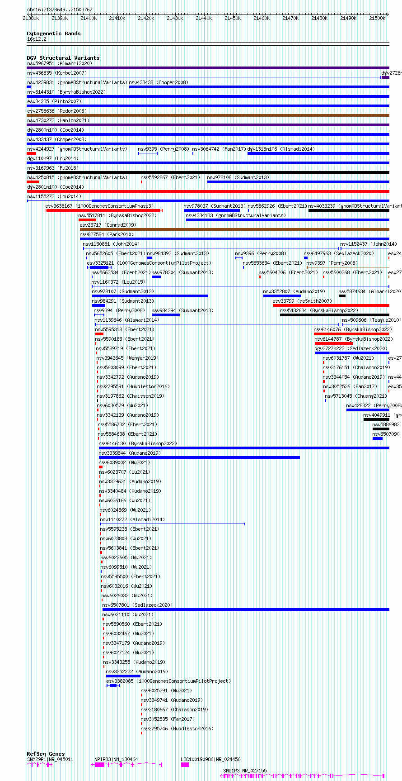The image size is (402, 781).
Task: Click nsv6507801 (Sedlazeck2020) label
Action: pyautogui.click(x=137, y=605)
